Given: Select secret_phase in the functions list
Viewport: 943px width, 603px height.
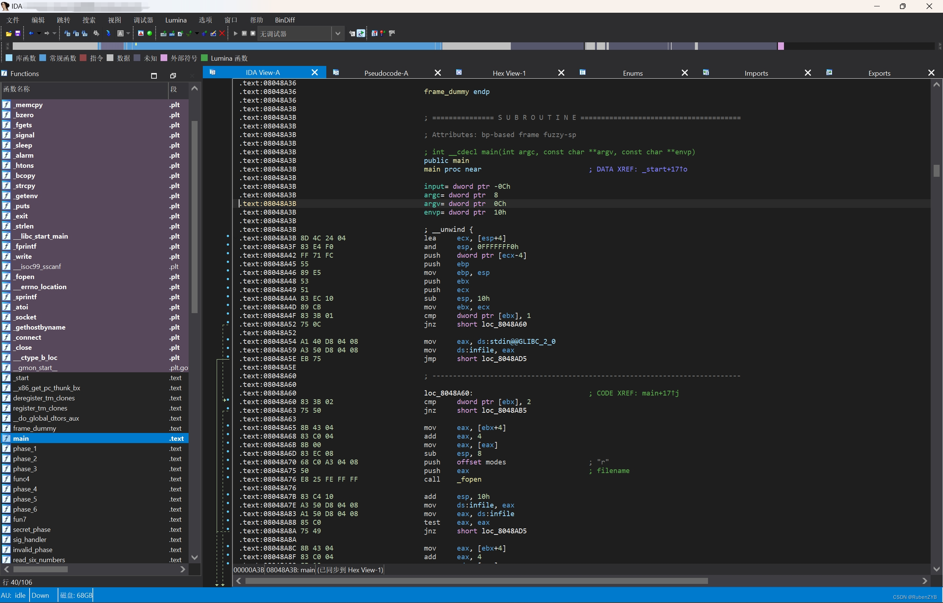Looking at the screenshot, I should click(x=32, y=529).
